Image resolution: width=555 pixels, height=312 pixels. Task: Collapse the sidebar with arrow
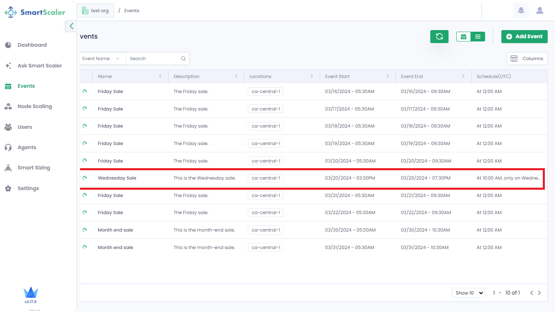click(x=71, y=26)
